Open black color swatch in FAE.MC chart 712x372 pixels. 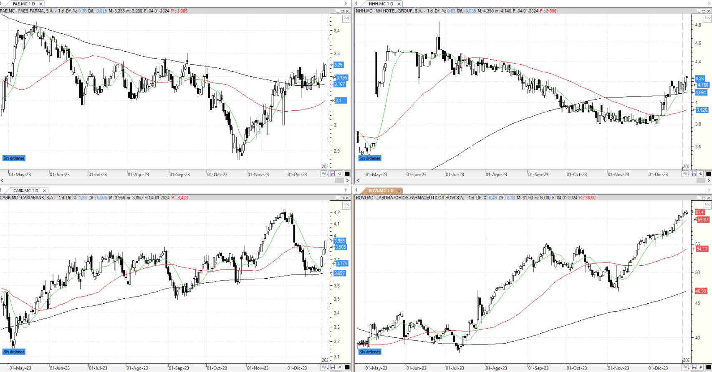tap(347, 174)
